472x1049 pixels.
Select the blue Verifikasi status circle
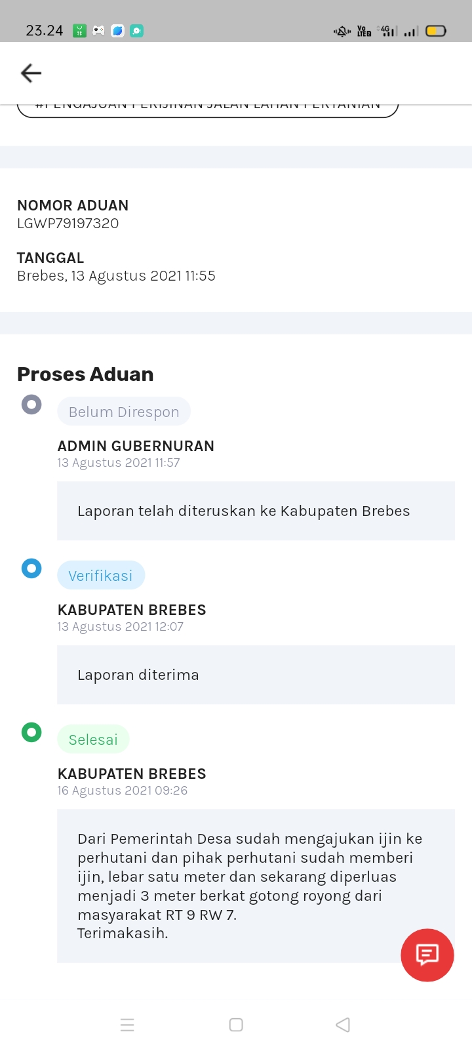coord(31,568)
